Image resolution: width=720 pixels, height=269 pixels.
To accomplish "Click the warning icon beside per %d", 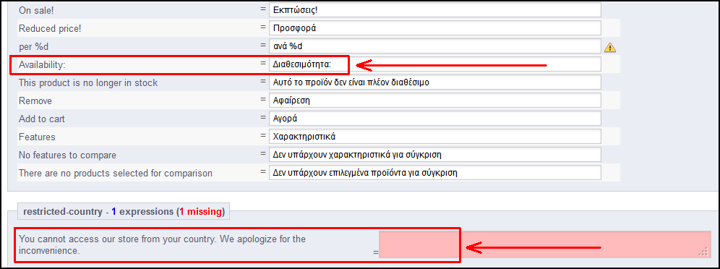I will [610, 47].
